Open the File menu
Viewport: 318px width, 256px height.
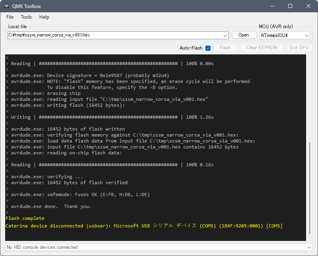click(10, 17)
